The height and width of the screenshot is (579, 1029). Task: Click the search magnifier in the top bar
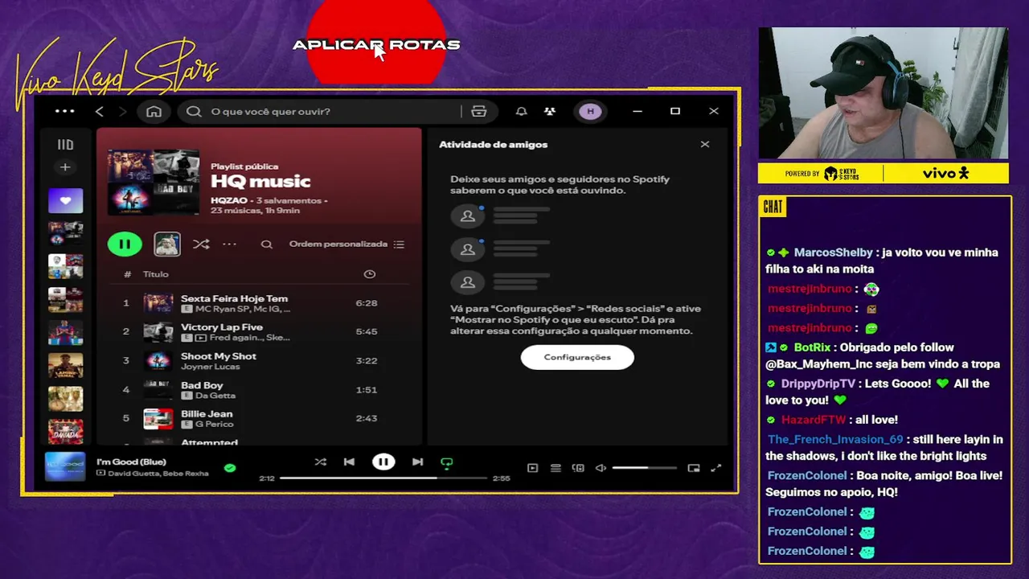(194, 111)
